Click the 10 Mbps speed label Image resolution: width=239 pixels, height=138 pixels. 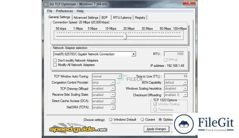click(111, 29)
